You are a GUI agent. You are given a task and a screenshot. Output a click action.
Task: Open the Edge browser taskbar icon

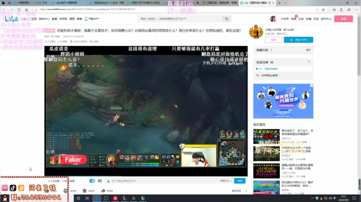[x=97, y=198]
